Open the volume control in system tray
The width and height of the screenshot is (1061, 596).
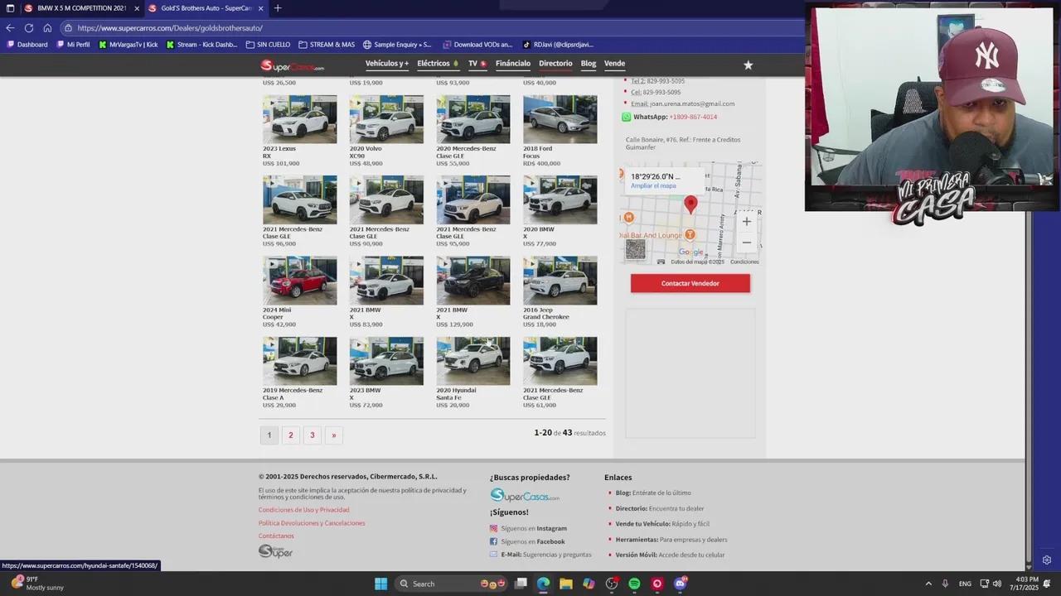click(x=997, y=584)
